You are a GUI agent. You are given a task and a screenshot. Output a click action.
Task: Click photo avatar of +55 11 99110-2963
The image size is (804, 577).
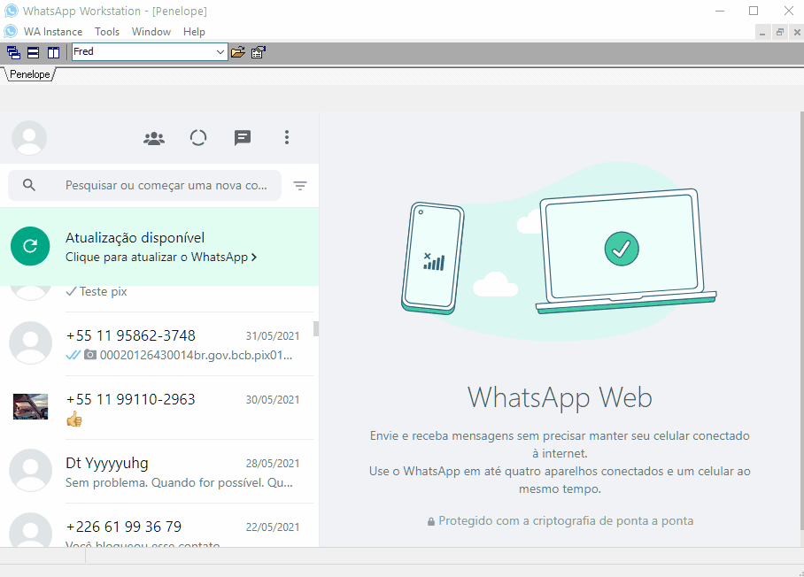(x=30, y=406)
